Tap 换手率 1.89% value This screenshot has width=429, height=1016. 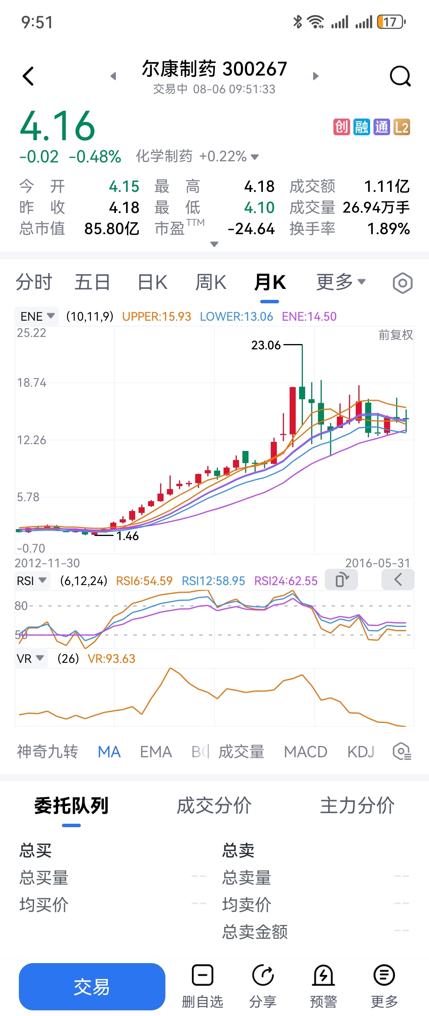point(388,229)
